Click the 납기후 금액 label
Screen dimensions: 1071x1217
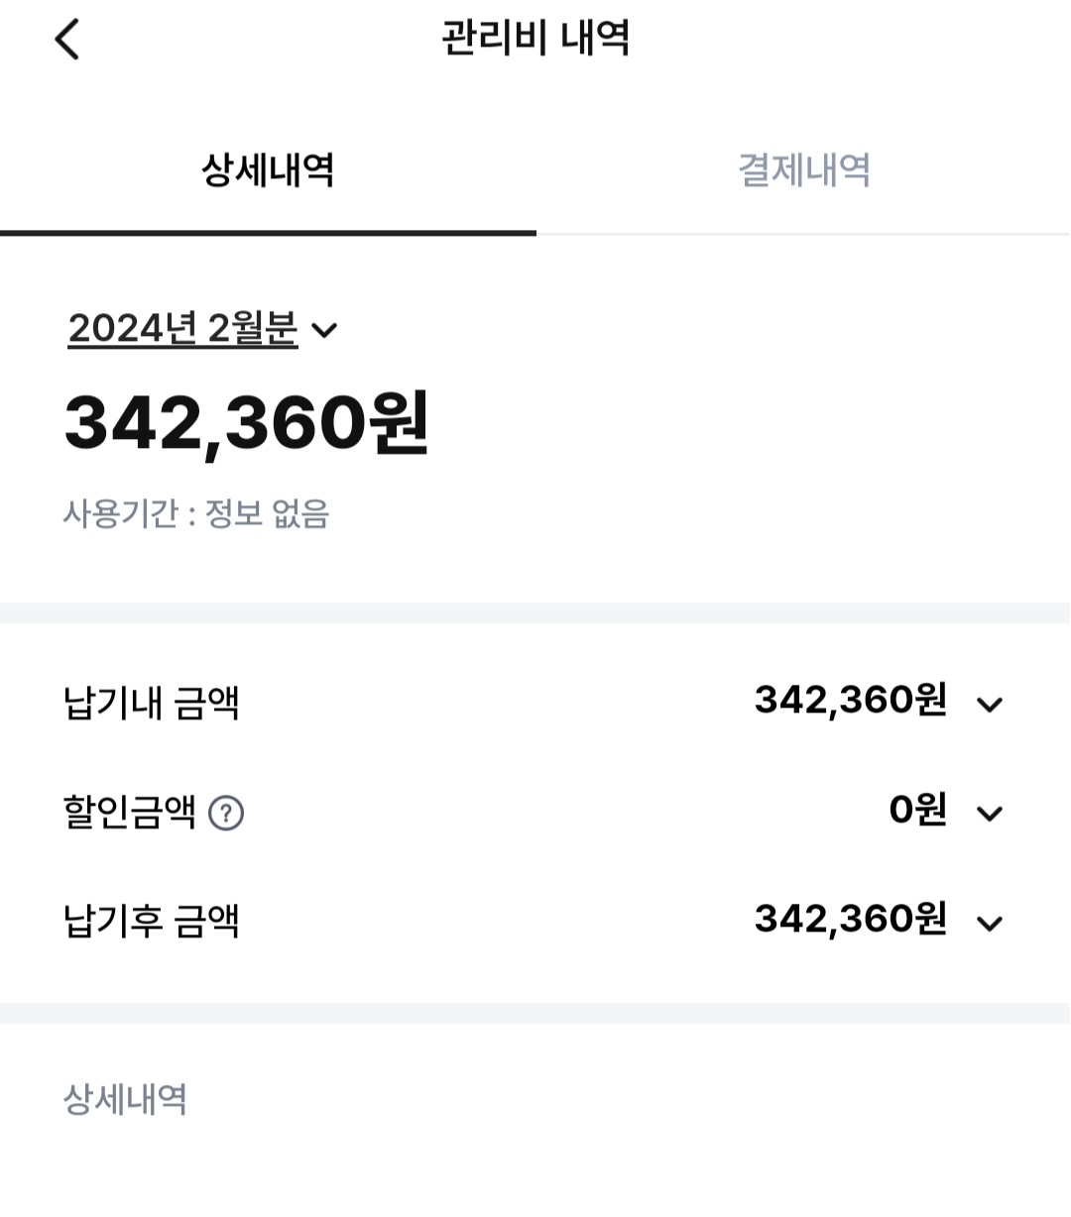(151, 922)
